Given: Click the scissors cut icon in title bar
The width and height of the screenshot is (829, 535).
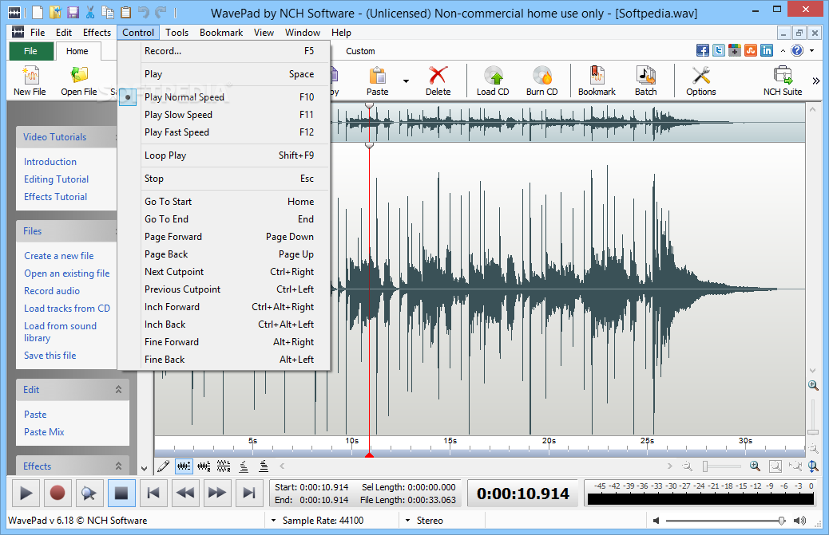Looking at the screenshot, I should click(90, 12).
